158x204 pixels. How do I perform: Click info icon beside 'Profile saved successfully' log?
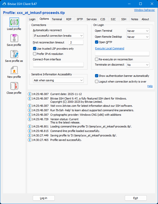coord(30,140)
